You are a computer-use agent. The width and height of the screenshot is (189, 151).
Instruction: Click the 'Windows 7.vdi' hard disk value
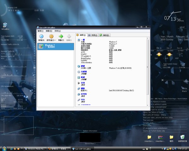pos(120,68)
